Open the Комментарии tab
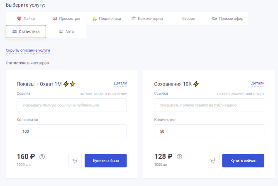 (147, 19)
